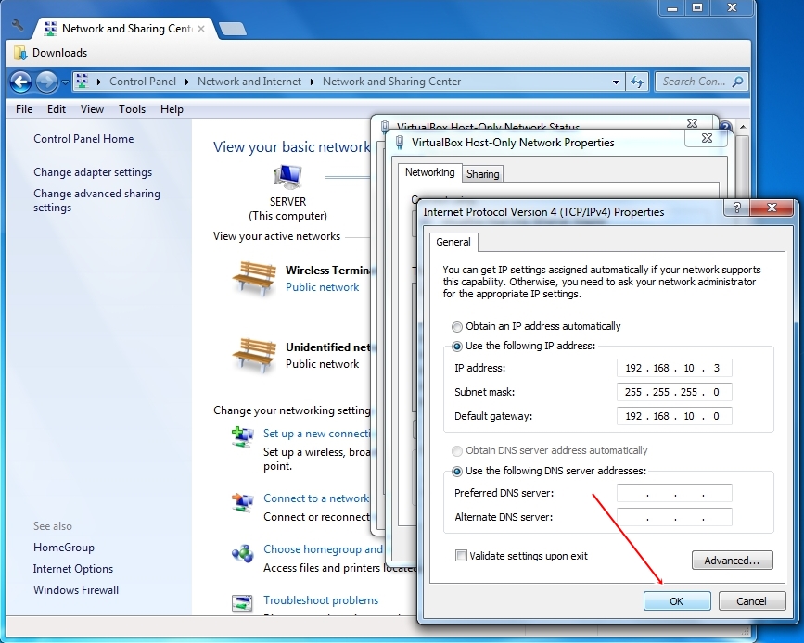The height and width of the screenshot is (643, 804).
Task: Click the Cancel button
Action: tap(752, 601)
